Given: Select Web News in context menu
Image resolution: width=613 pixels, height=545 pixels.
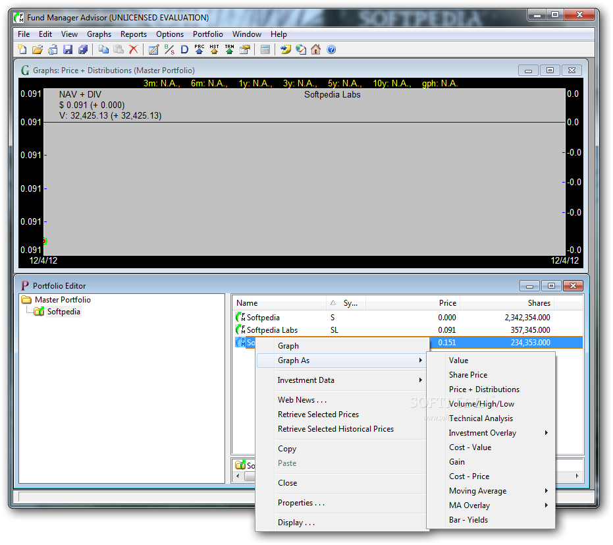Looking at the screenshot, I should [x=342, y=400].
